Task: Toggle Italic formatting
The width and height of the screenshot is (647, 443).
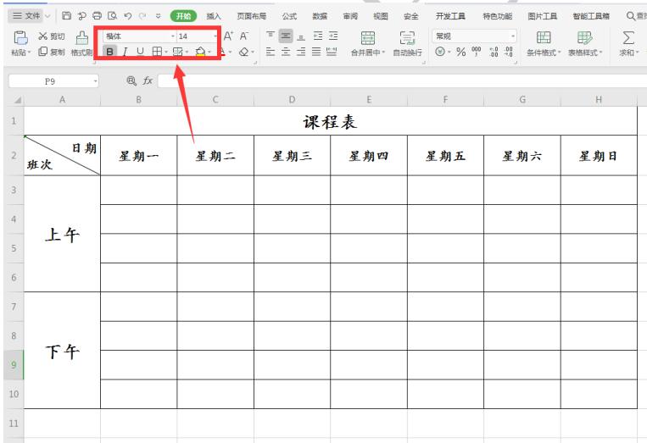Action: [x=125, y=52]
